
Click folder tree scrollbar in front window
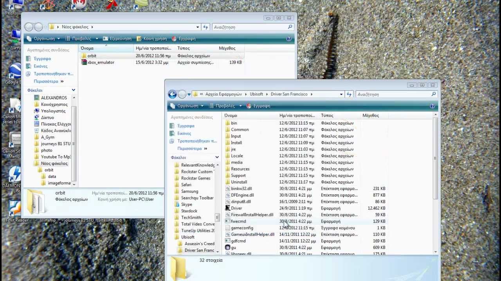coord(218,217)
